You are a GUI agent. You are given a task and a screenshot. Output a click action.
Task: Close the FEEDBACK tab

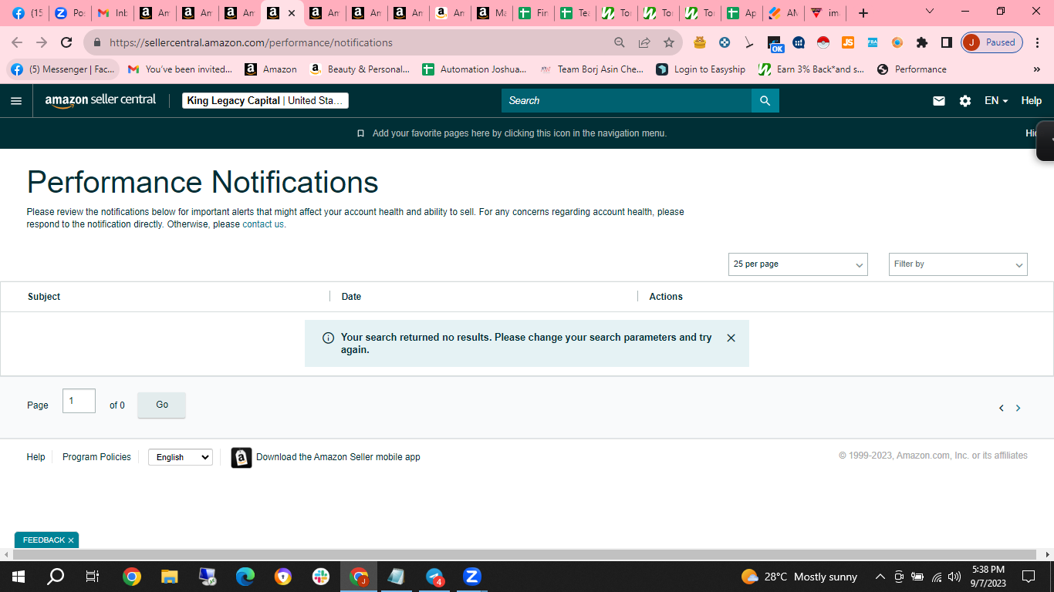coord(71,540)
